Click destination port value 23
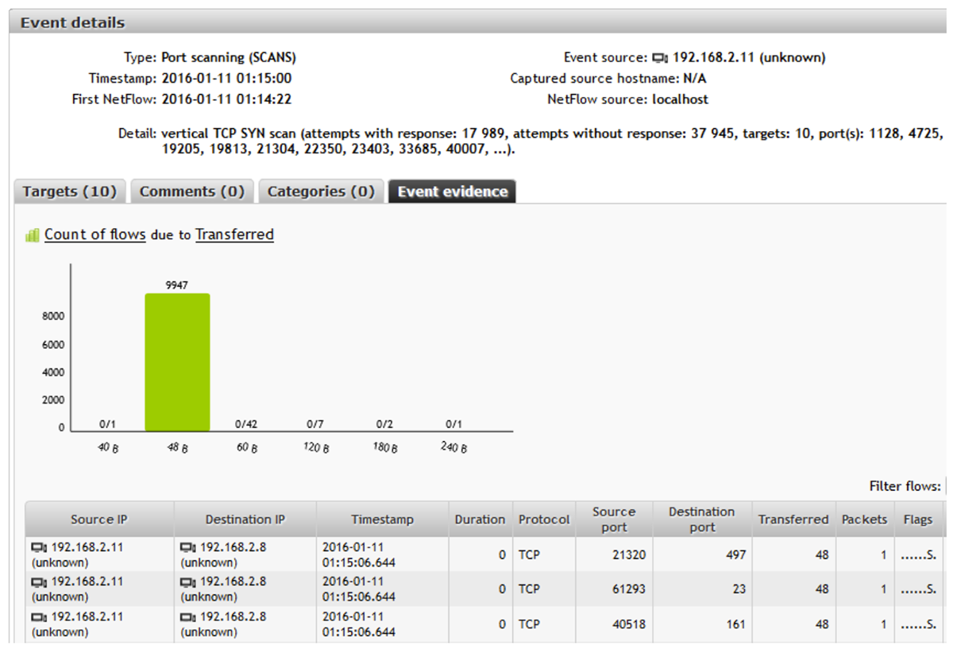 739,589
